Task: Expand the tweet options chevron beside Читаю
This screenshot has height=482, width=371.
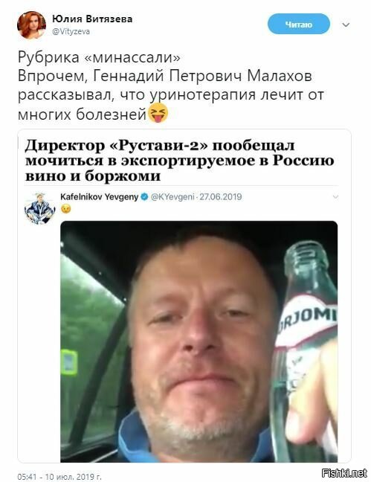Action: click(x=346, y=25)
